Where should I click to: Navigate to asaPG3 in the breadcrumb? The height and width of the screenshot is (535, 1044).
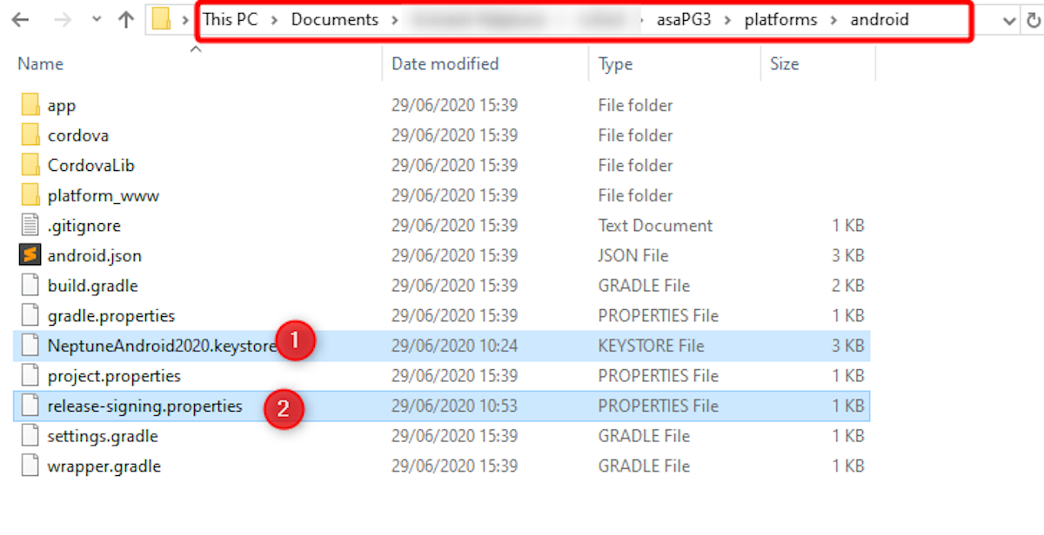(682, 20)
